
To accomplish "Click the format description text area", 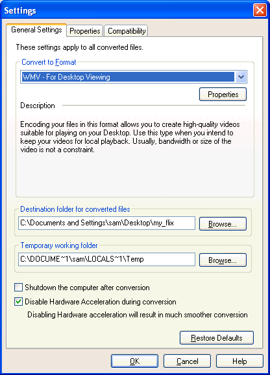I will click(130, 137).
